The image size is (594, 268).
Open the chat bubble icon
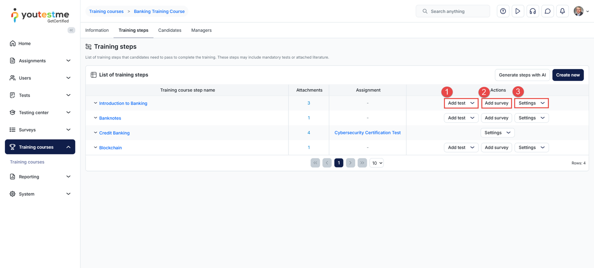pos(547,11)
